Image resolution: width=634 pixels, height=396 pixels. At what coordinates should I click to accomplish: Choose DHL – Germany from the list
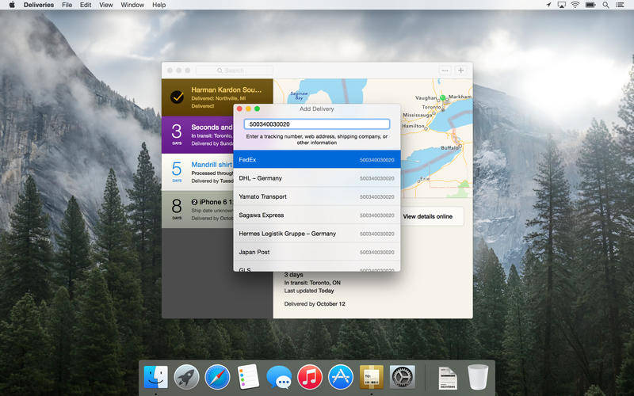[x=317, y=178]
